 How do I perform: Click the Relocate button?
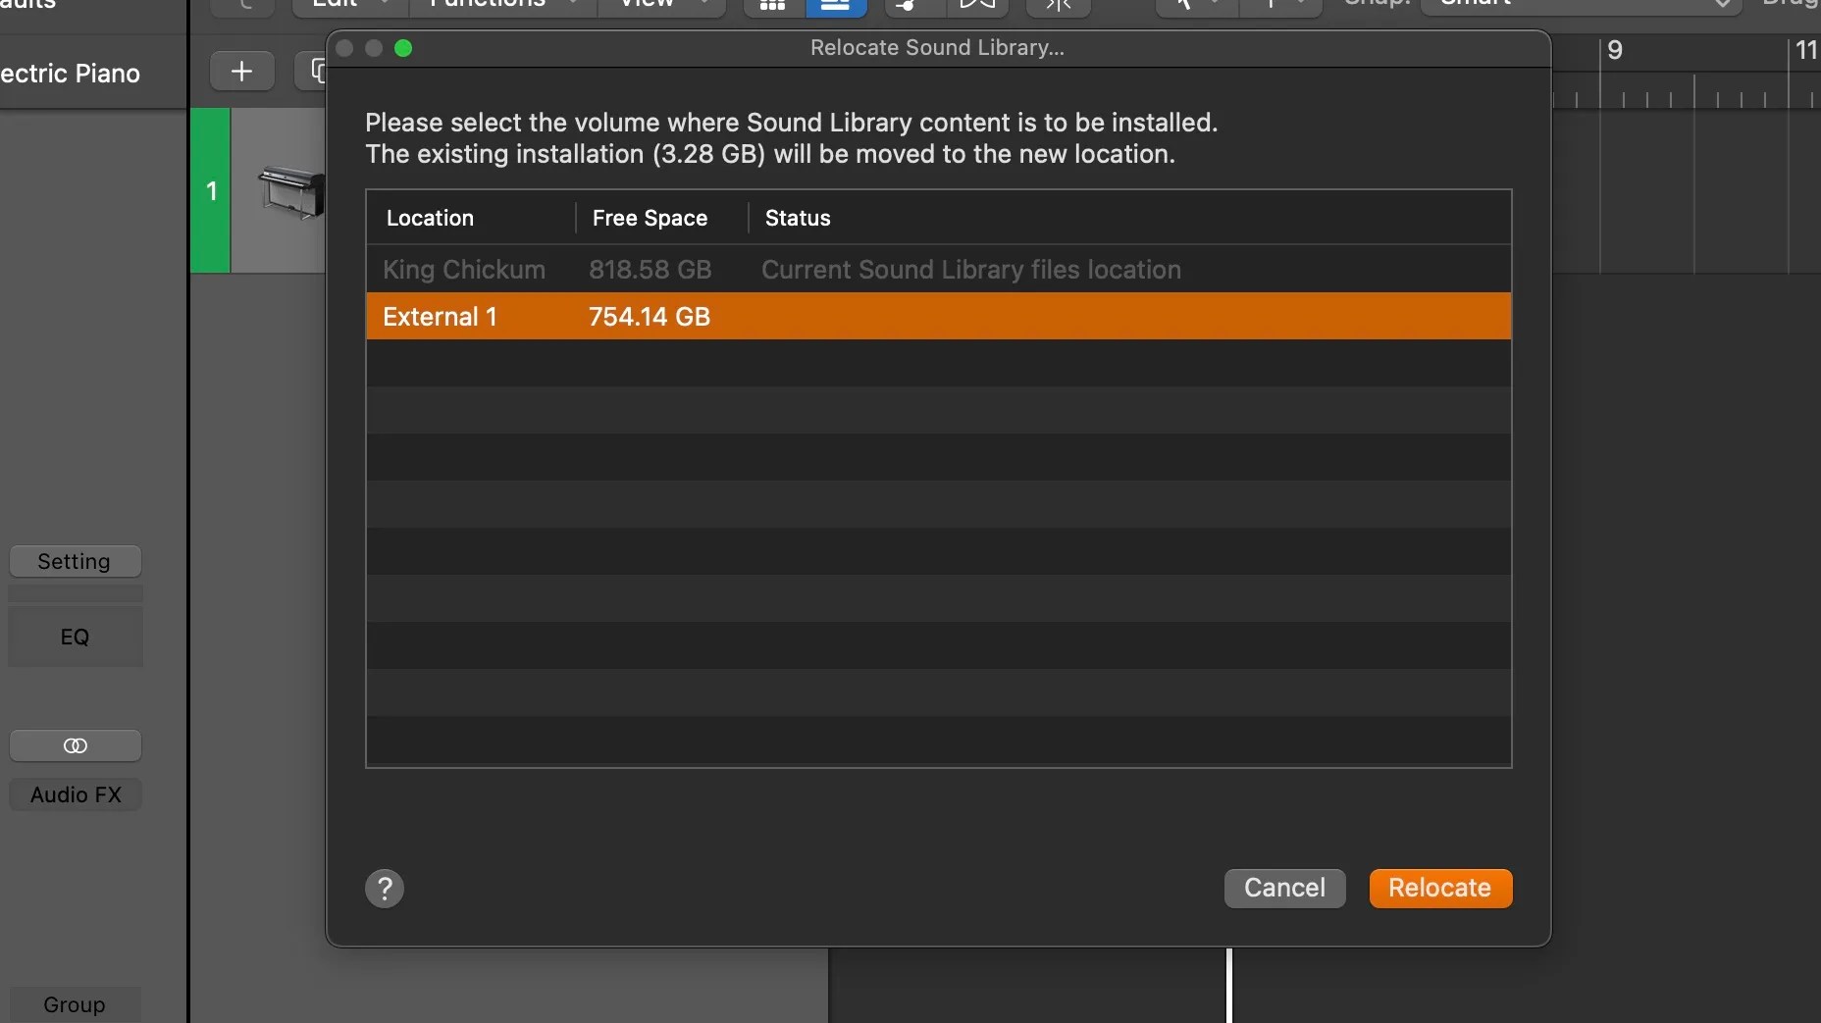pyautogui.click(x=1439, y=889)
